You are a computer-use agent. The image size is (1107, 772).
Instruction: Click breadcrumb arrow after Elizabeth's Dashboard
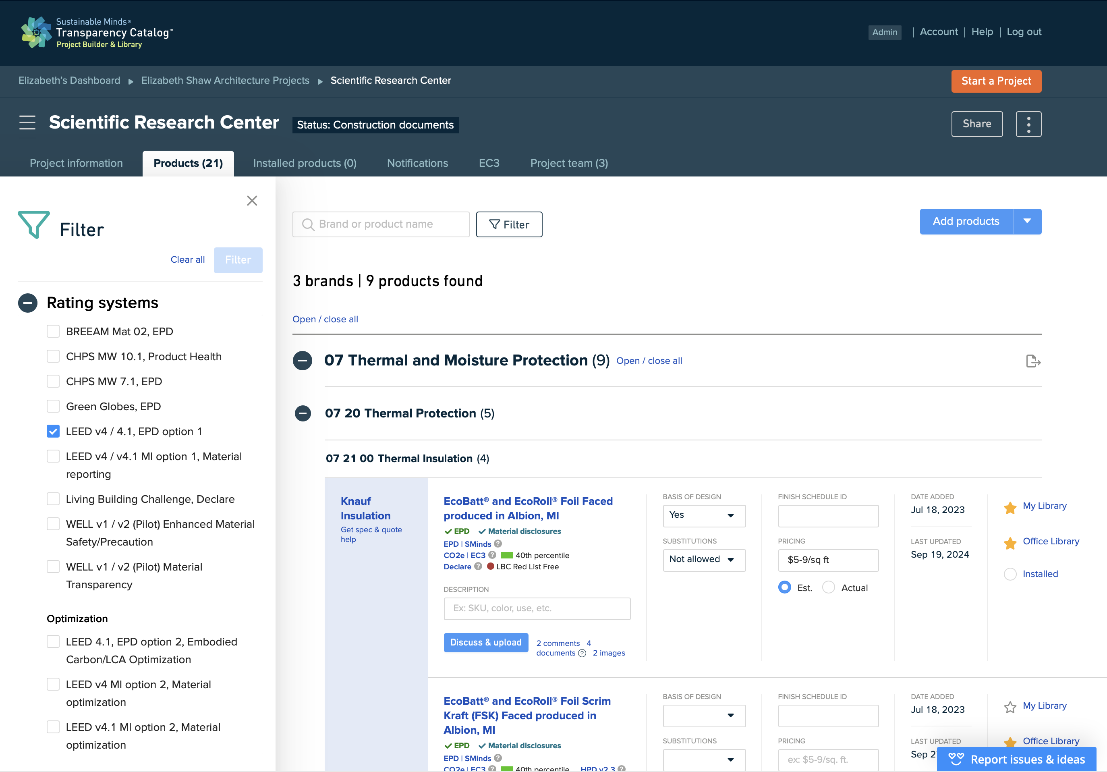131,81
